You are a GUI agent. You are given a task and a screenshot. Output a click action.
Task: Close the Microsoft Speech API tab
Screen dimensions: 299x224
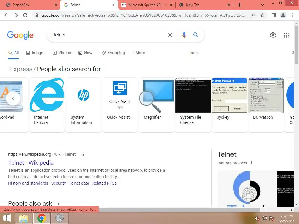[x=171, y=5]
